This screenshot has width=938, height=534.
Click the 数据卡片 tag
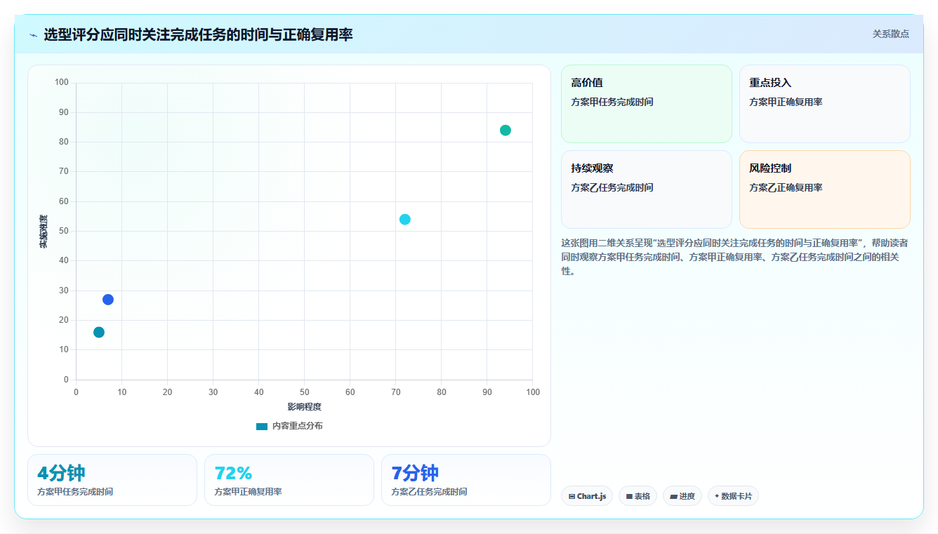click(x=733, y=496)
